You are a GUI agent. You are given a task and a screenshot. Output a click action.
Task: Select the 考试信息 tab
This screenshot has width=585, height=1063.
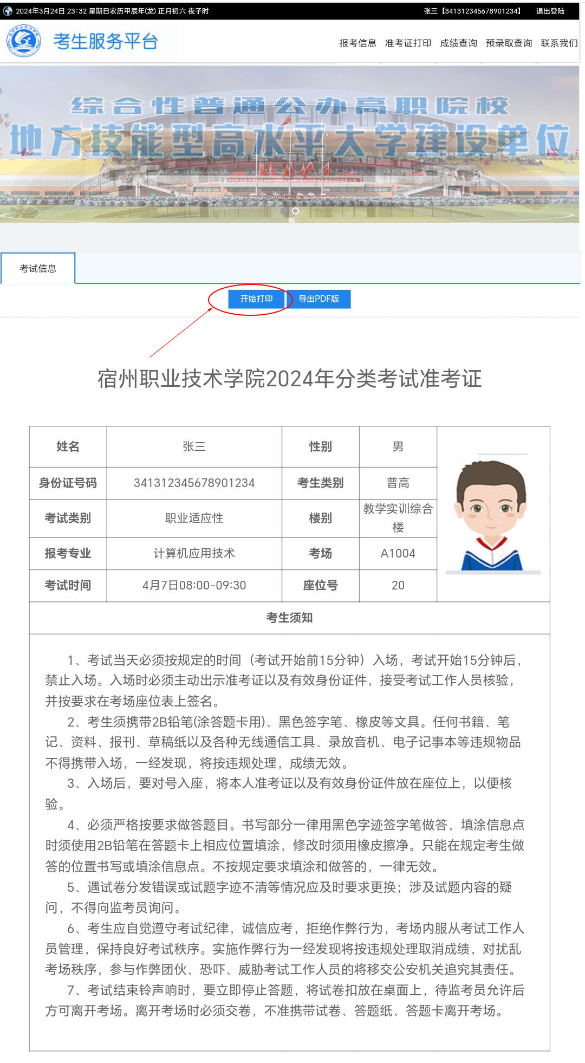38,268
